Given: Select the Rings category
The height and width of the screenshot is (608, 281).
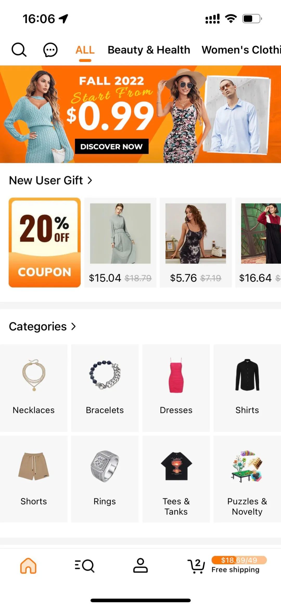Looking at the screenshot, I should click(105, 479).
